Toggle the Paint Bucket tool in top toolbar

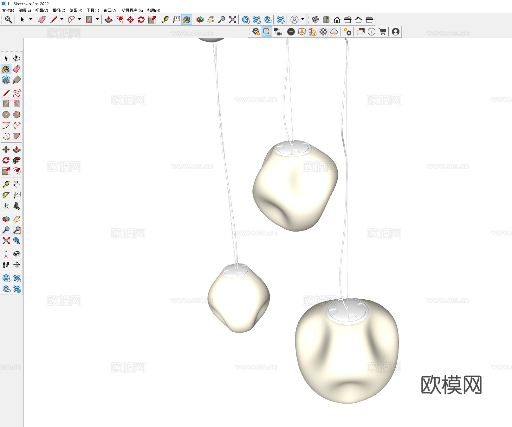coord(187,20)
